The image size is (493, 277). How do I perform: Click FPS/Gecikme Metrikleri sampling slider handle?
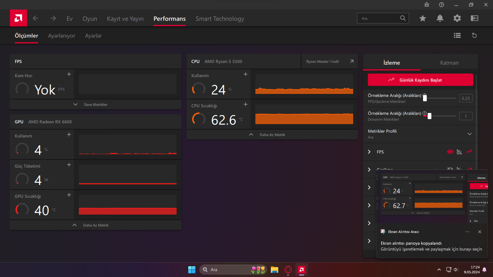coord(425,98)
